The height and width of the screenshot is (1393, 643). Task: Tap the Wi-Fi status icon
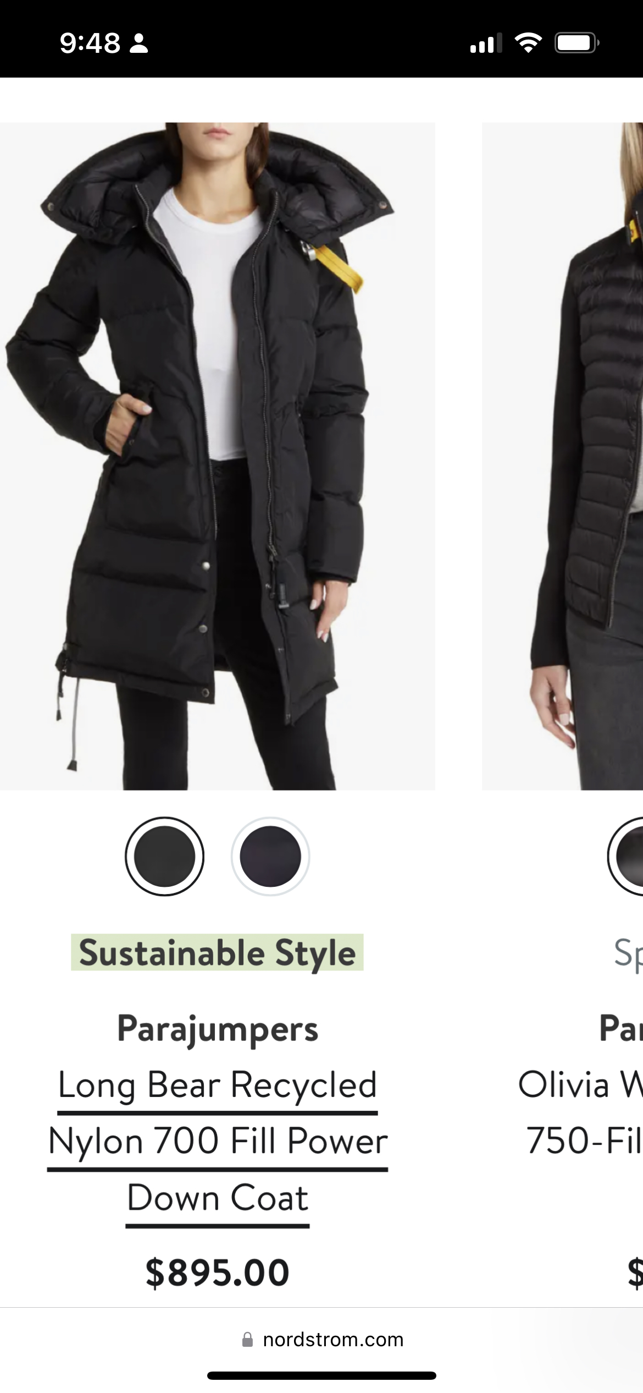coord(528,43)
